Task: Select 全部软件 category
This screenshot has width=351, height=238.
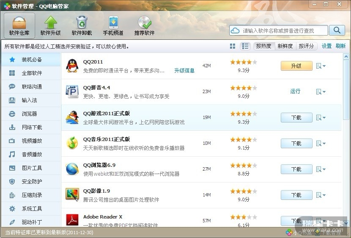Action: 31,73
